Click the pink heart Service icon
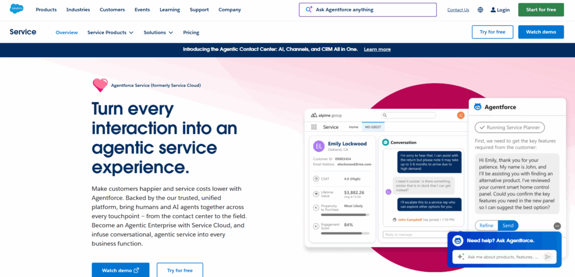Viewport: 575px width, 277px height. tap(100, 85)
